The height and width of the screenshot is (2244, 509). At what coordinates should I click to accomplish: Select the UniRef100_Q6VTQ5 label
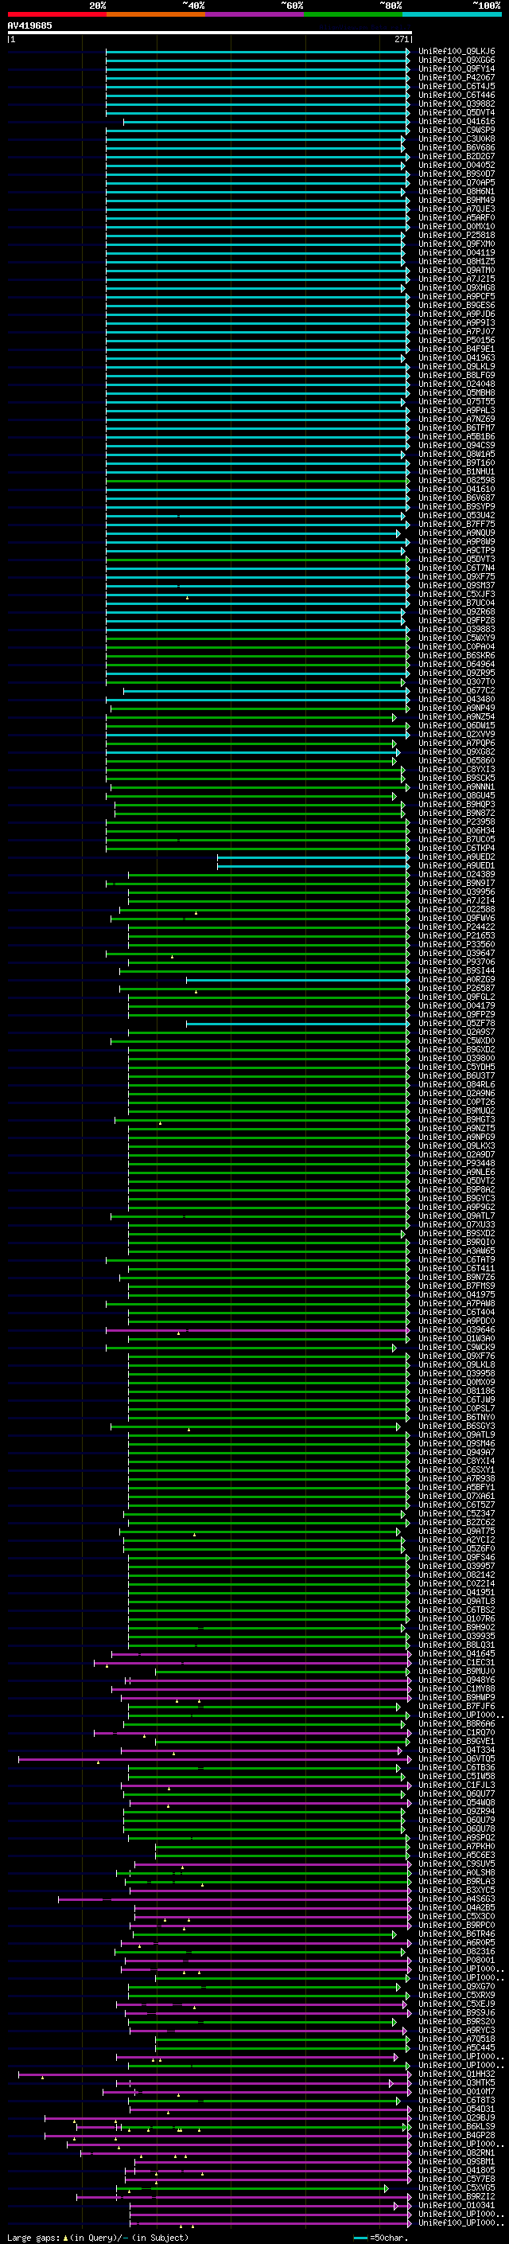tap(457, 1758)
